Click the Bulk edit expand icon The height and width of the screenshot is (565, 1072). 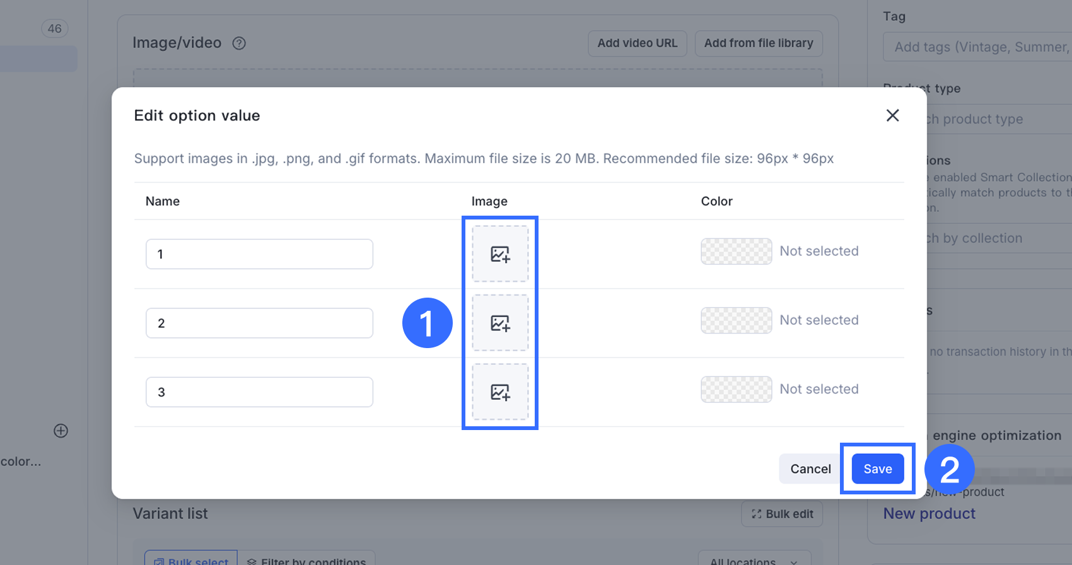[x=756, y=514]
